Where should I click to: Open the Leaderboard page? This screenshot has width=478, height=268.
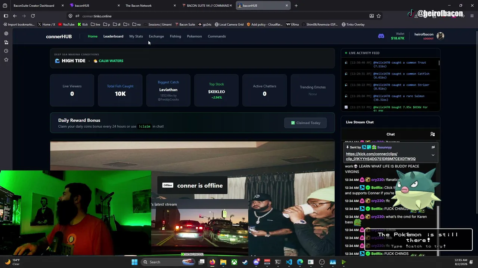[x=113, y=36]
